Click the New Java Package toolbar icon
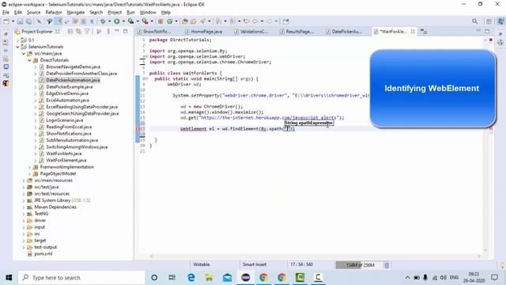 [x=160, y=21]
